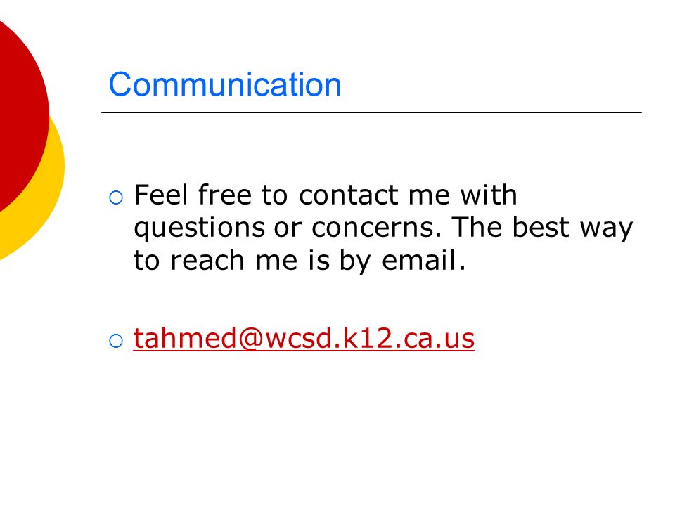Click the Communication slide title

[x=225, y=84]
